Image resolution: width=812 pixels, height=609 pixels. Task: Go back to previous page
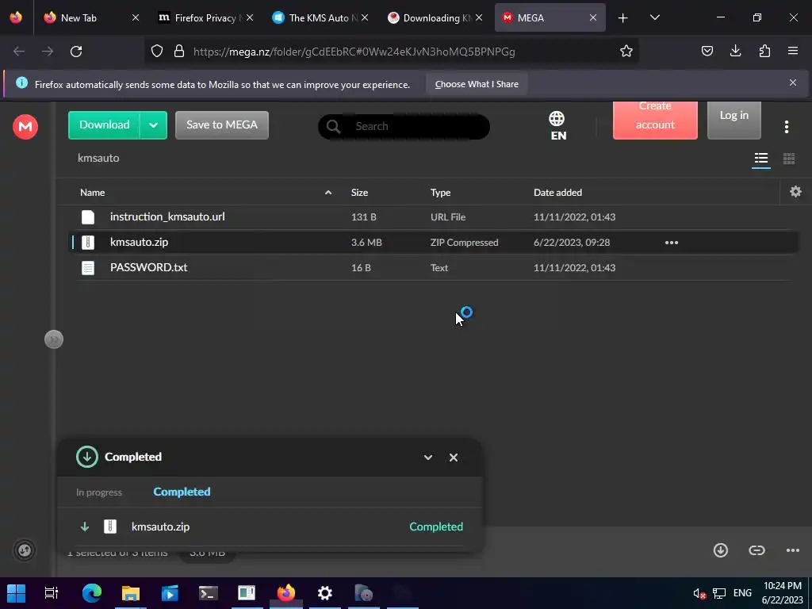point(19,52)
